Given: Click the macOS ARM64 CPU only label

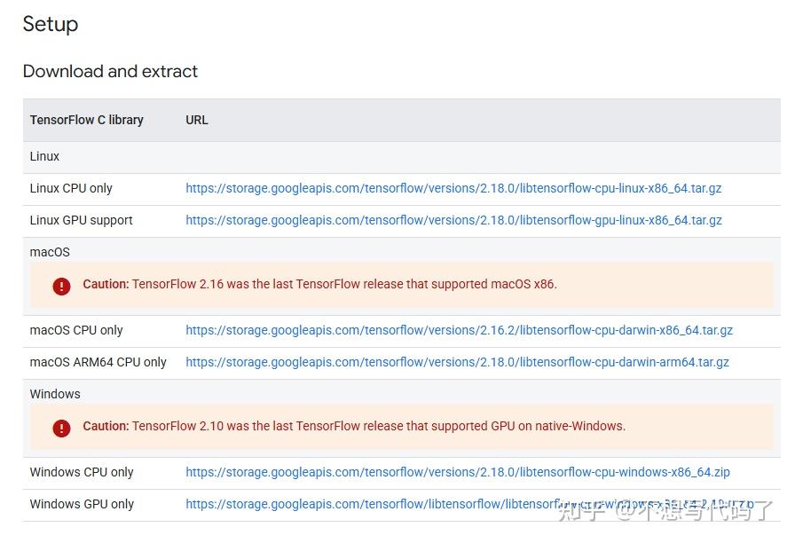Looking at the screenshot, I should pos(98,362).
